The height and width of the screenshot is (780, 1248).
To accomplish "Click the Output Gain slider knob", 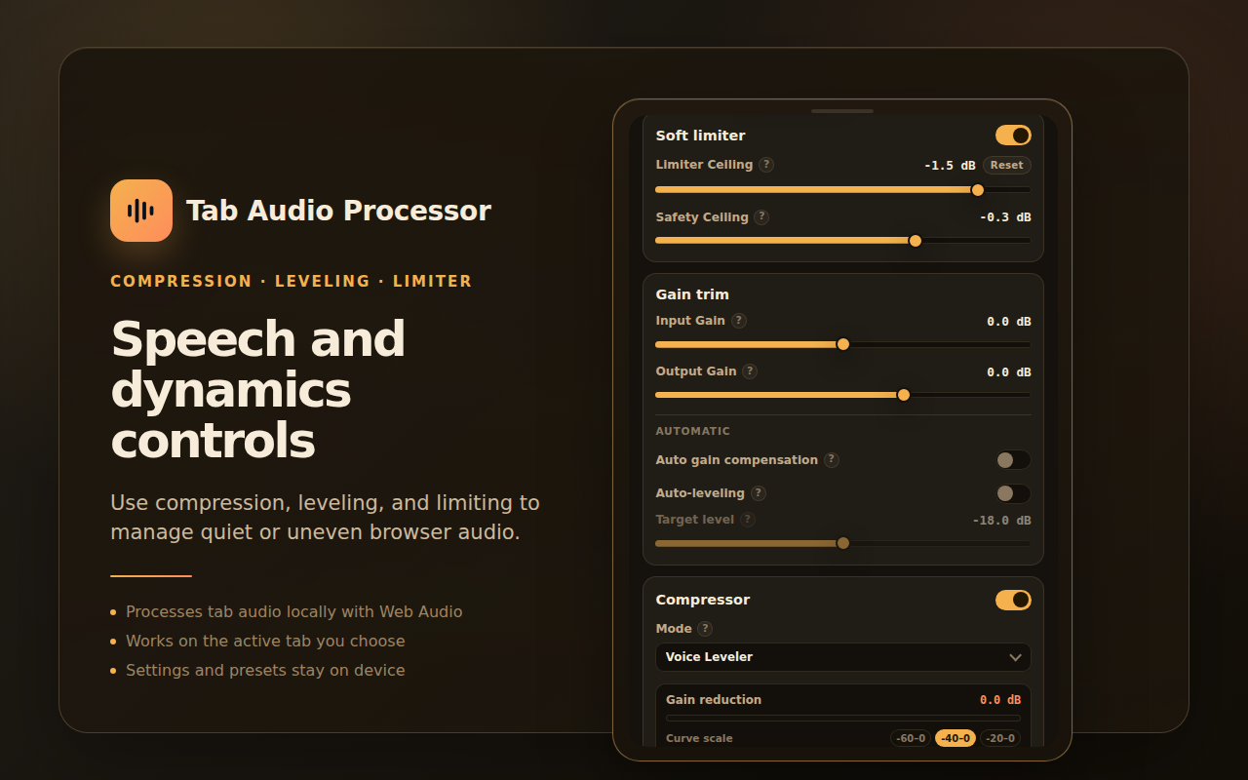I will (904, 395).
